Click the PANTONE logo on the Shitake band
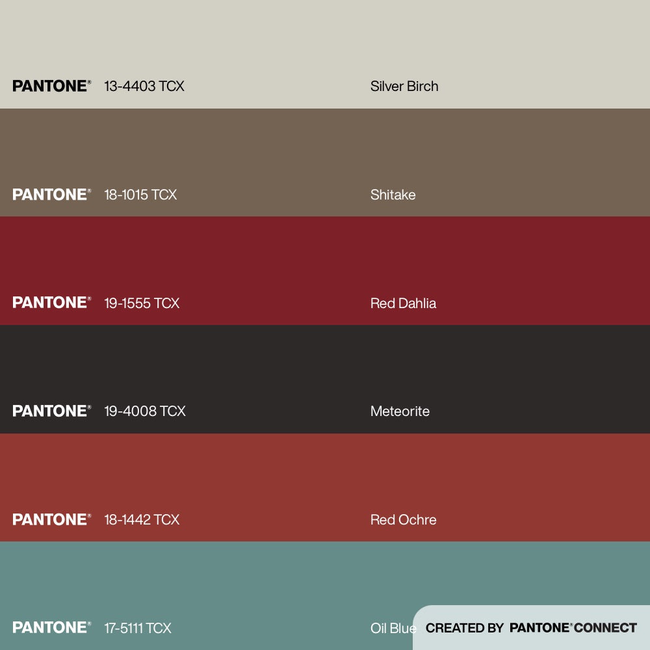The height and width of the screenshot is (650, 650). [x=51, y=194]
